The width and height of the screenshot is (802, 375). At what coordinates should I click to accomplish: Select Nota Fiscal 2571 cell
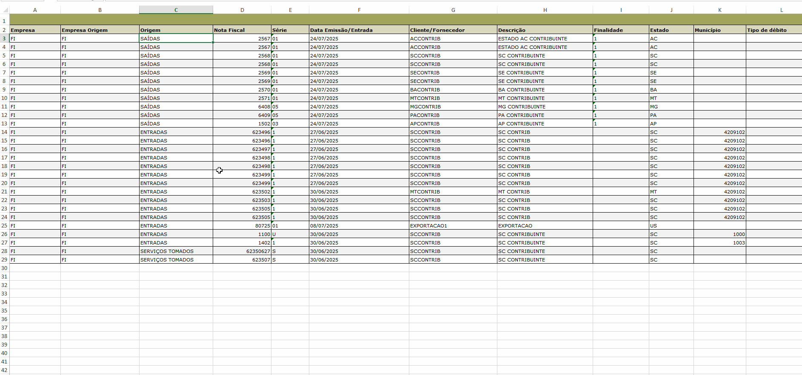click(242, 98)
